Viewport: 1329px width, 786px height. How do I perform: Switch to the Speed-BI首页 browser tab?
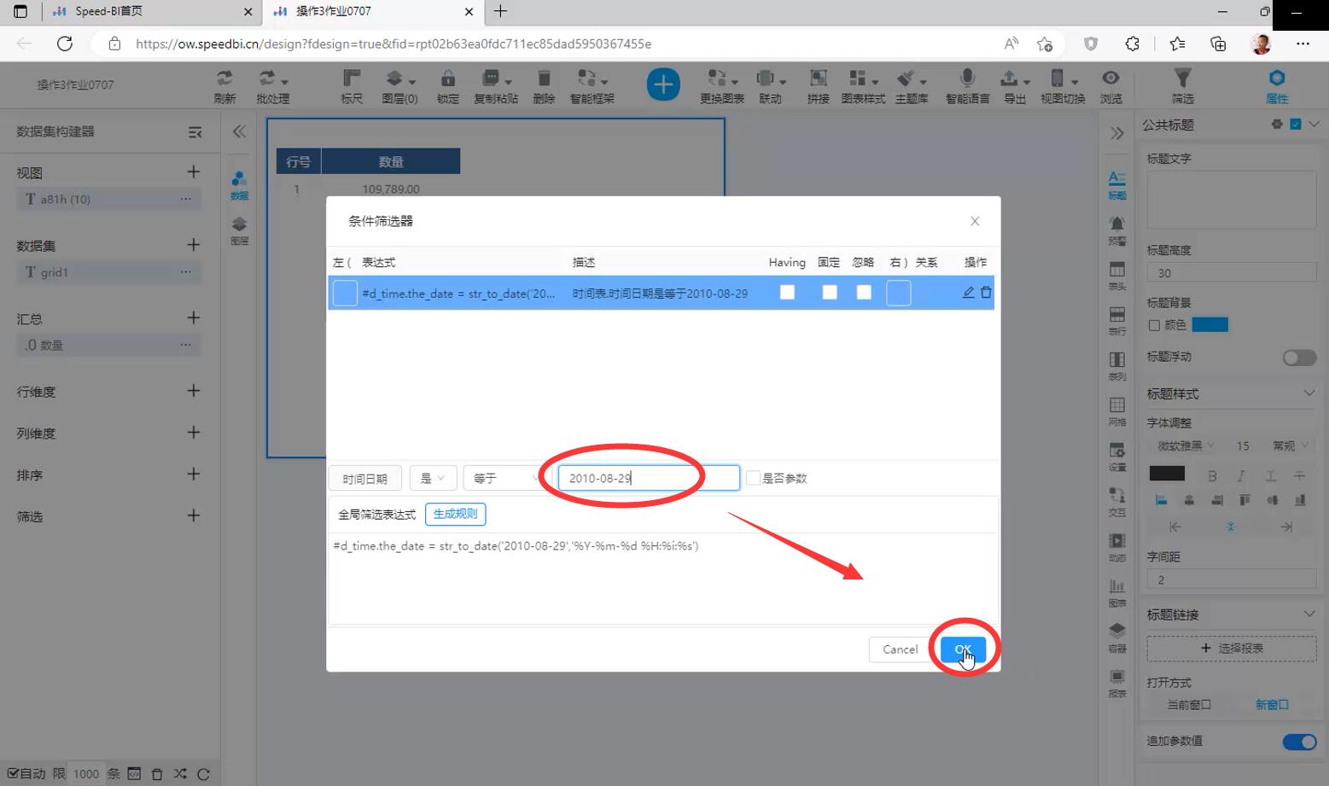108,11
